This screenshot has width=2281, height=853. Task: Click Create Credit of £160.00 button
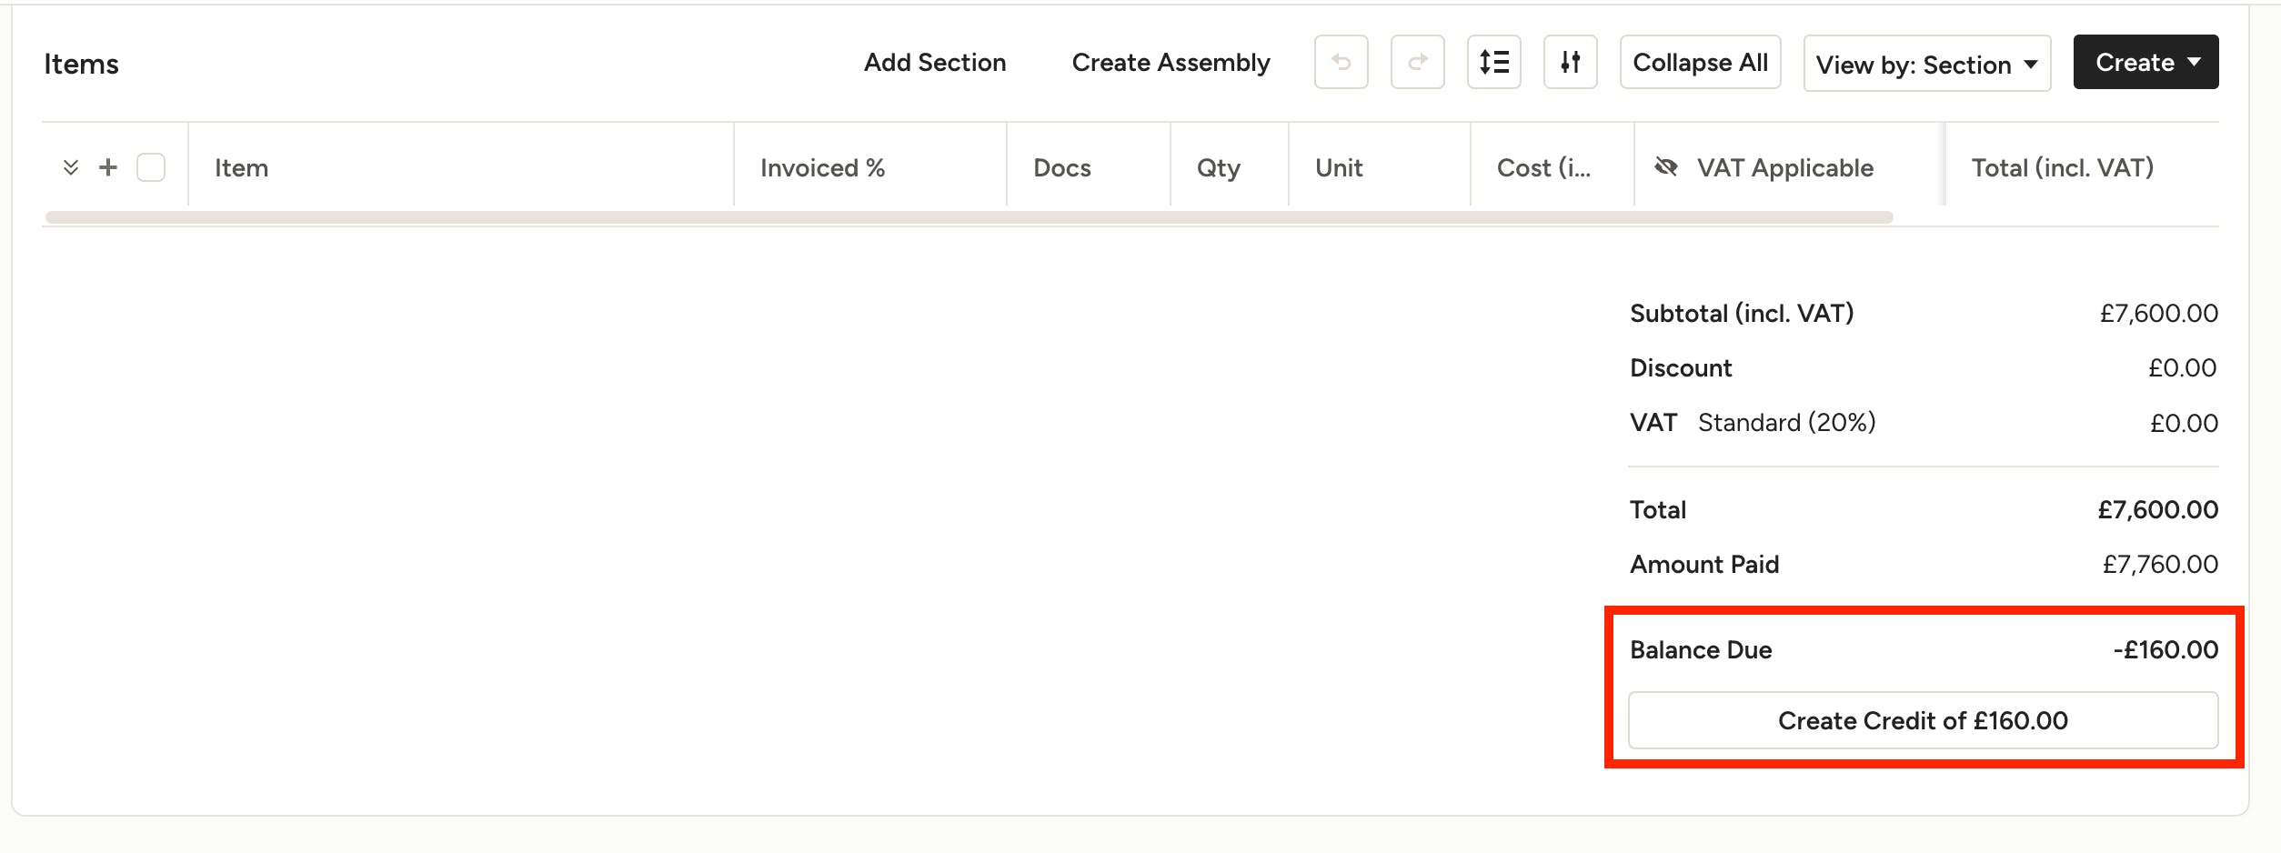point(1923,720)
